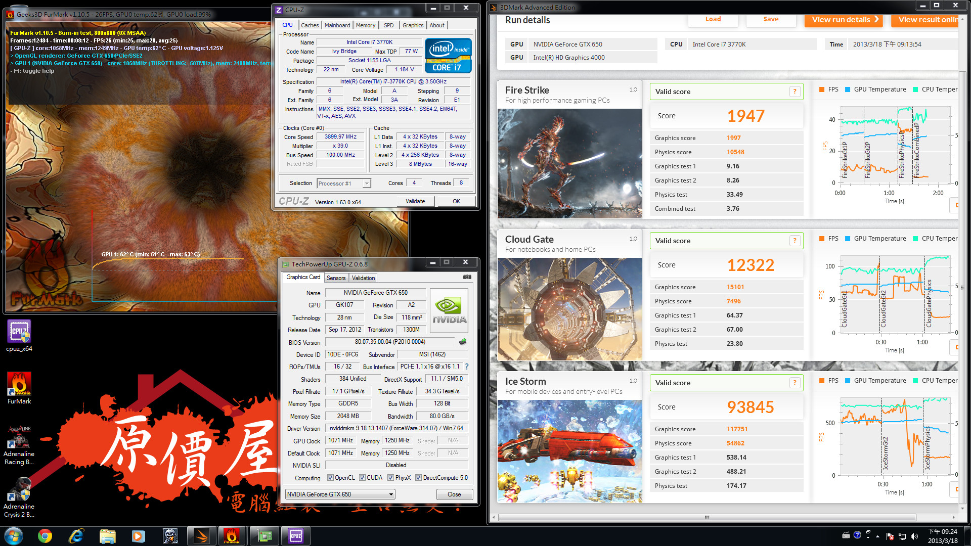Toggle the CUDA checkbox in GPU-Z
971x546 pixels.
point(362,478)
